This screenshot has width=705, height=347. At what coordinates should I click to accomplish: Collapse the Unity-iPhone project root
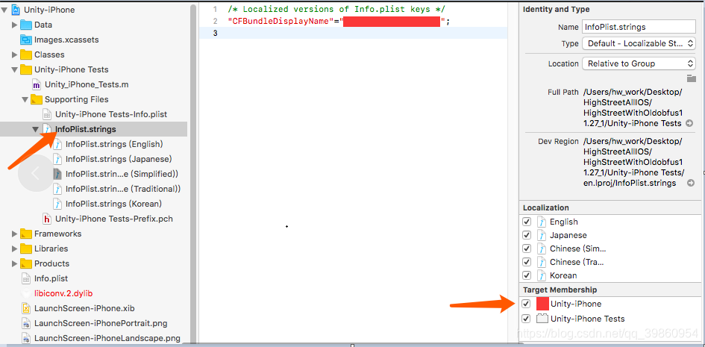click(5, 10)
